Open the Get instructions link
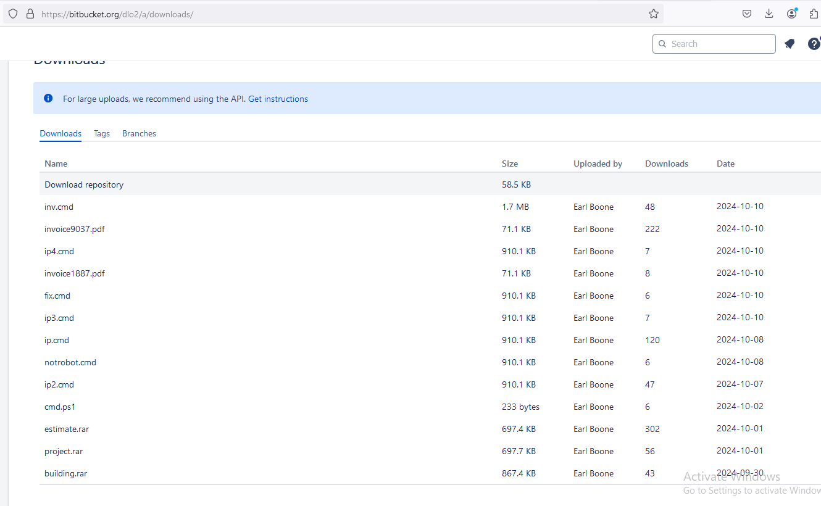The image size is (821, 506). point(278,99)
